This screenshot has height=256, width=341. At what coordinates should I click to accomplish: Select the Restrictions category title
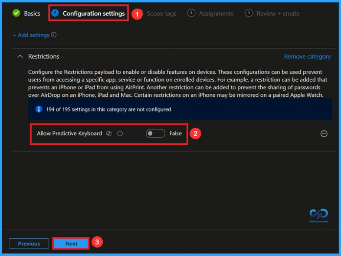44,56
